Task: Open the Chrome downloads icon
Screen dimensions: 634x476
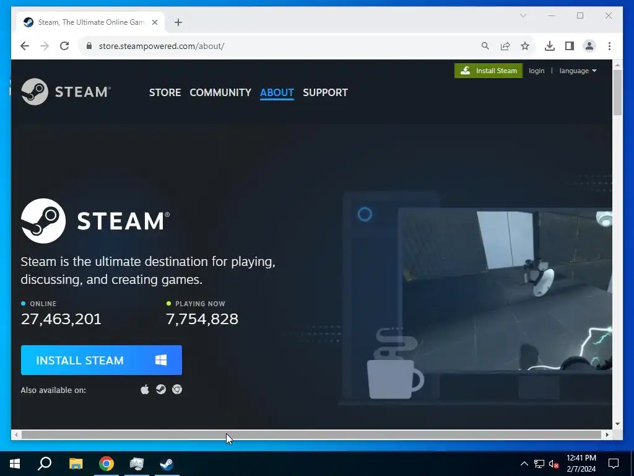Action: coord(550,46)
